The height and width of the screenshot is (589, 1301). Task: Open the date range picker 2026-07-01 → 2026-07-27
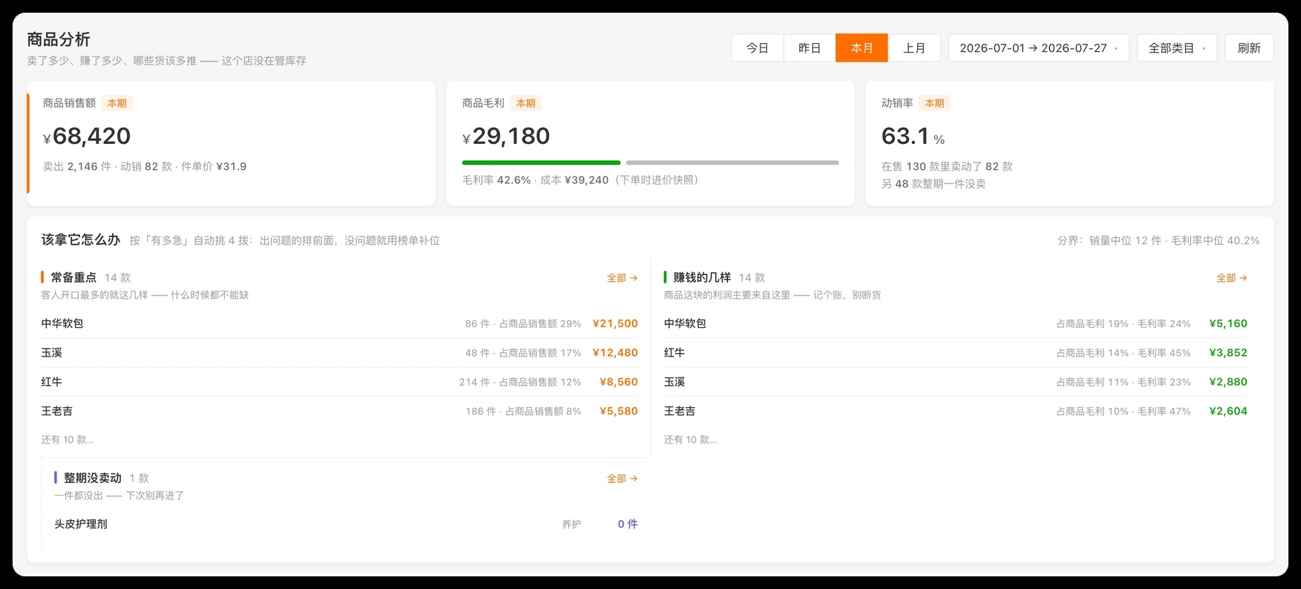tap(1039, 48)
